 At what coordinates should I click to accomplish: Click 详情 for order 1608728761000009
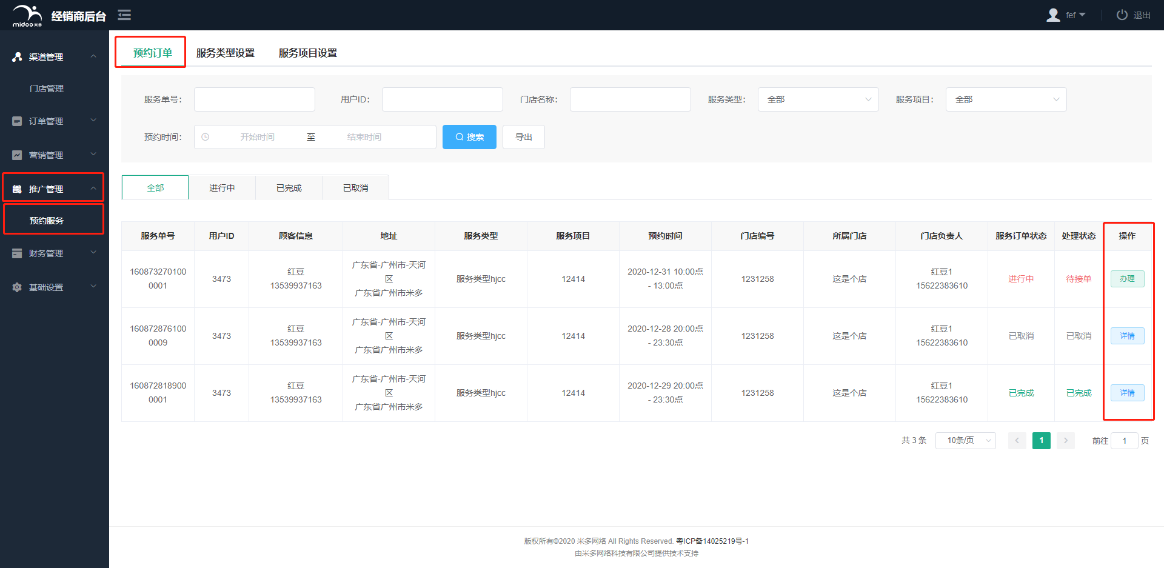click(1127, 336)
